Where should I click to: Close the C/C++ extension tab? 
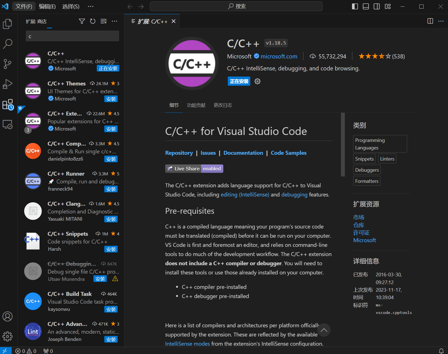174,21
